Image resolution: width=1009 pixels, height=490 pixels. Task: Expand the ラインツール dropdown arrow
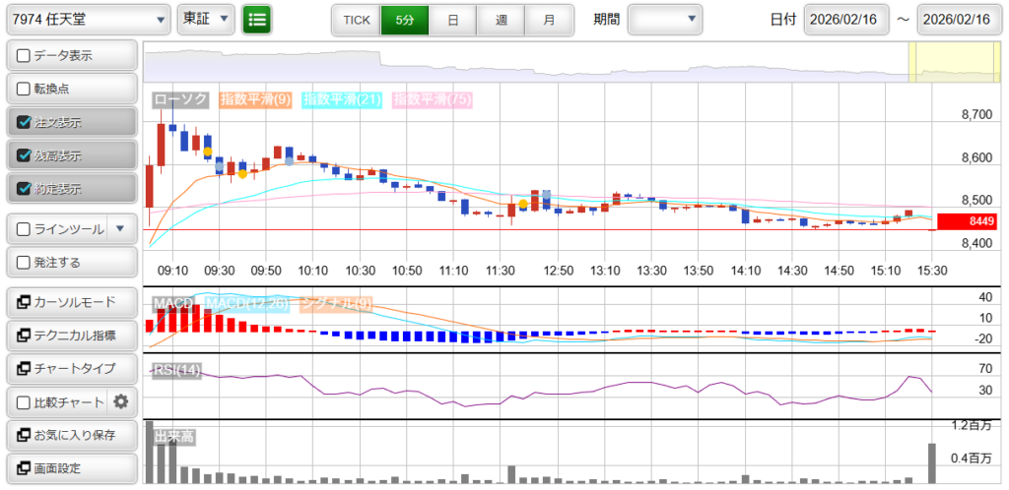120,229
